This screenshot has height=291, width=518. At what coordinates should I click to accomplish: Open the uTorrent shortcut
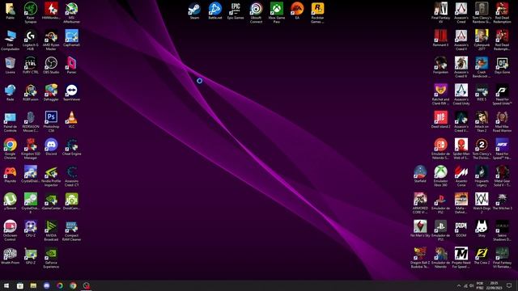(x=10, y=201)
